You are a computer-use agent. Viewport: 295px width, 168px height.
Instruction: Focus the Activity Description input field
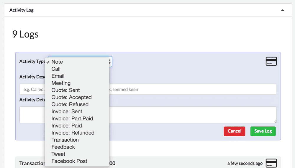(x=148, y=89)
